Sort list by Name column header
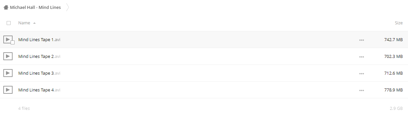Screen dimensions: 408x124 pyautogui.click(x=24, y=23)
